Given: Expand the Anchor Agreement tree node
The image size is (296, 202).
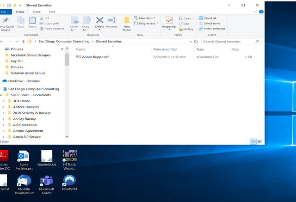Looking at the screenshot, I should [x=3, y=131].
